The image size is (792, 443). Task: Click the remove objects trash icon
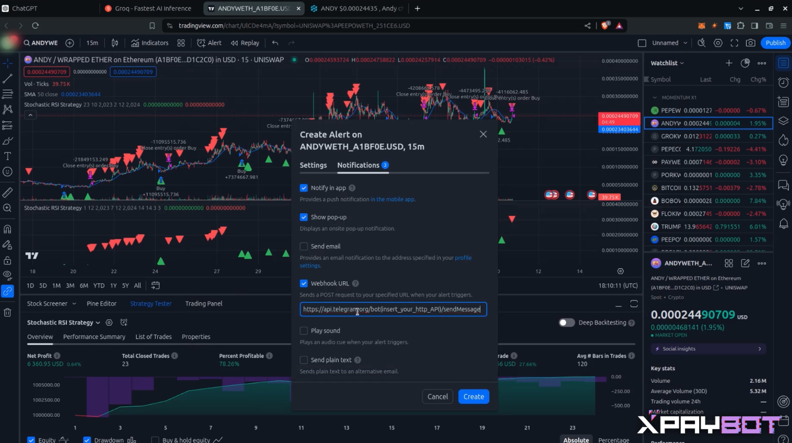pos(8,312)
